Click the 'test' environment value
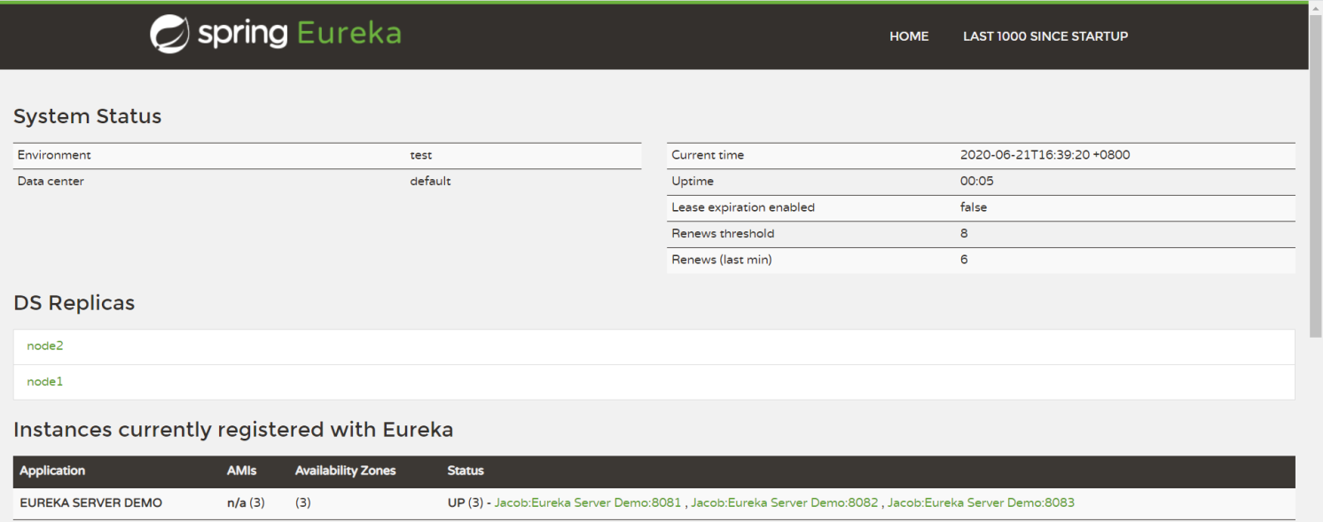The width and height of the screenshot is (1323, 522). coord(421,155)
